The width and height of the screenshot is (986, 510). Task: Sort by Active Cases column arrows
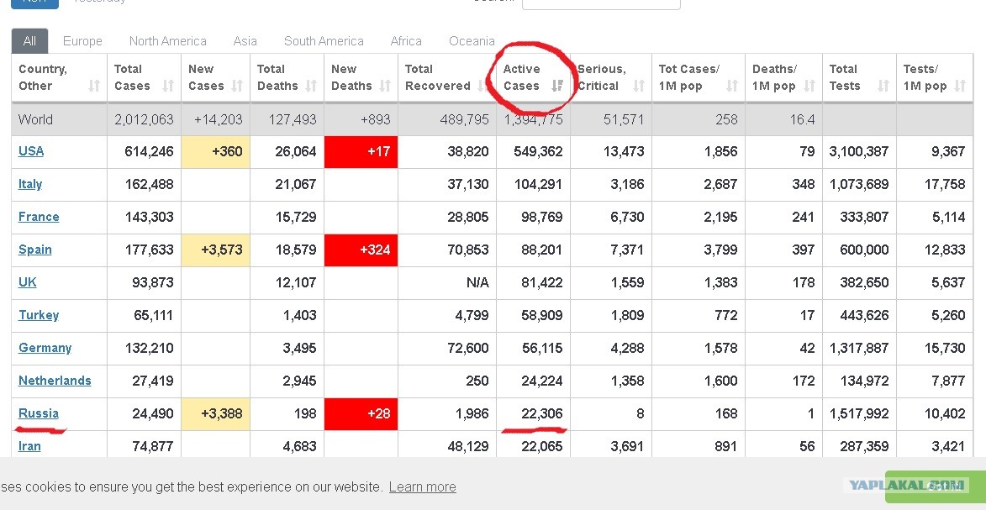pos(557,87)
